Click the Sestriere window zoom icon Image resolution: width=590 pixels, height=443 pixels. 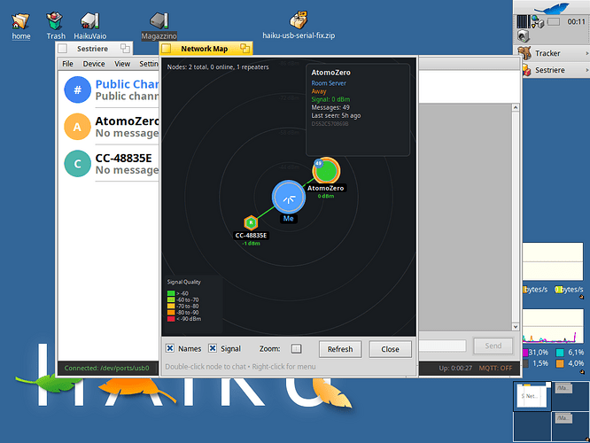(125, 48)
